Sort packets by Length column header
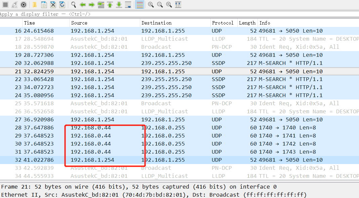359x198 pixels. pos(247,23)
